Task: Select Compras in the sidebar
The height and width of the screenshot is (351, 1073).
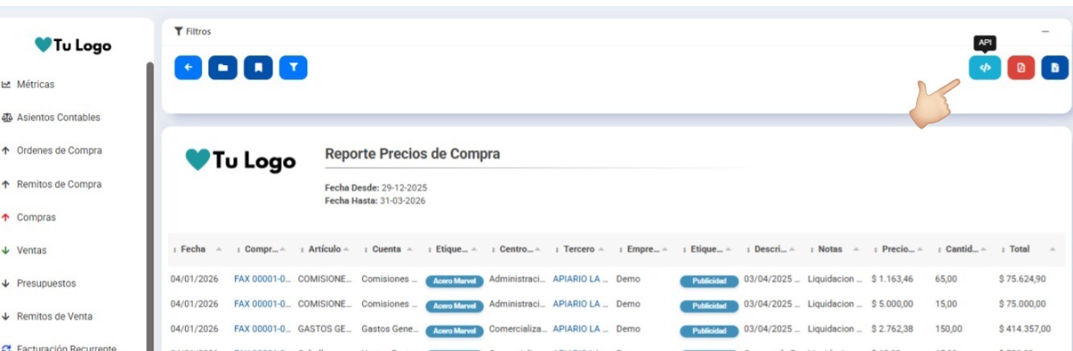Action: (29, 217)
